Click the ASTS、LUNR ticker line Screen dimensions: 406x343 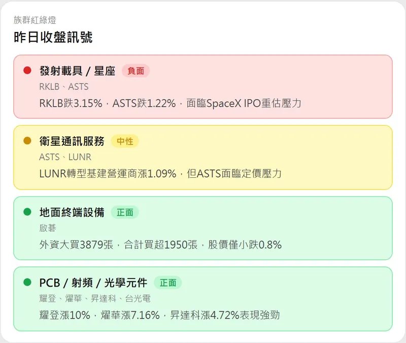[x=65, y=157]
